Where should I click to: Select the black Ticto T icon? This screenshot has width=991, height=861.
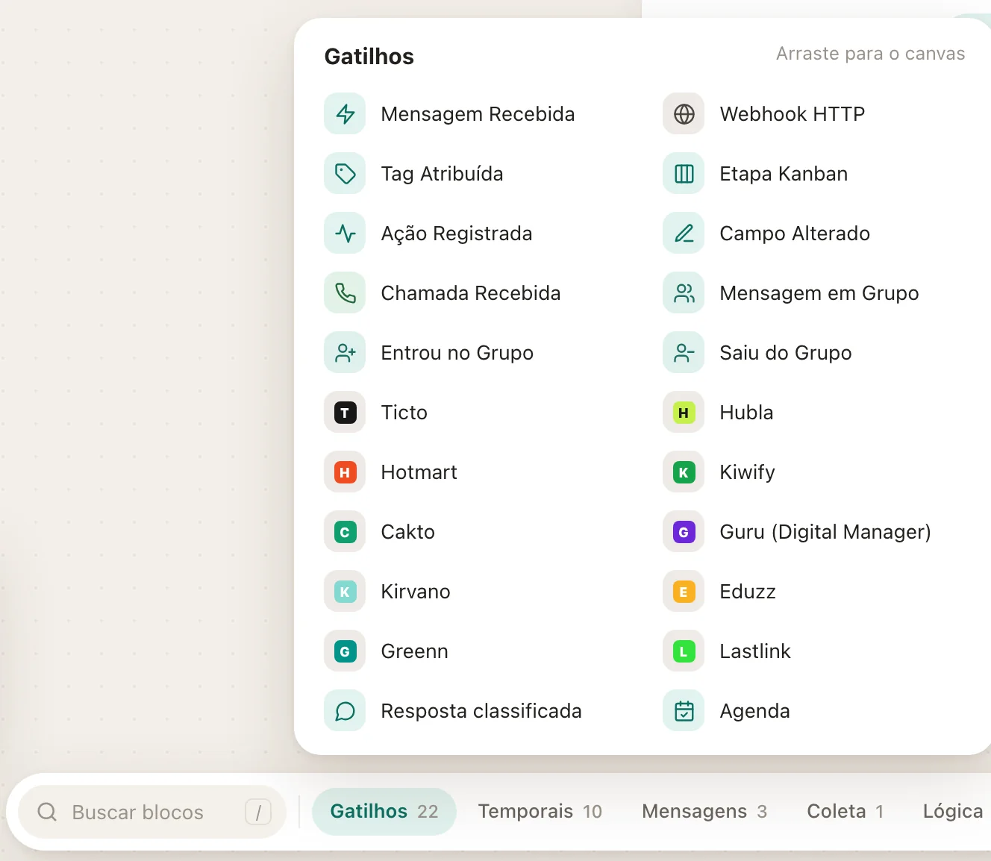click(x=345, y=413)
